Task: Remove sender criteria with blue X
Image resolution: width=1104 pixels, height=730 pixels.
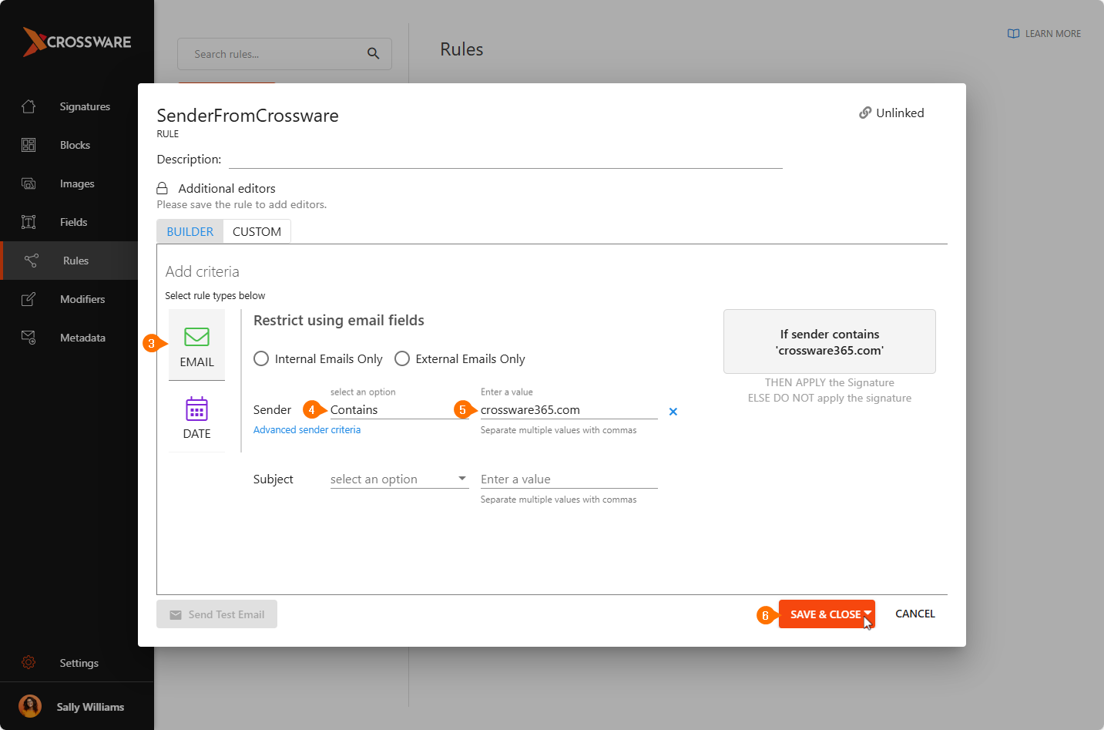Action: pos(673,412)
